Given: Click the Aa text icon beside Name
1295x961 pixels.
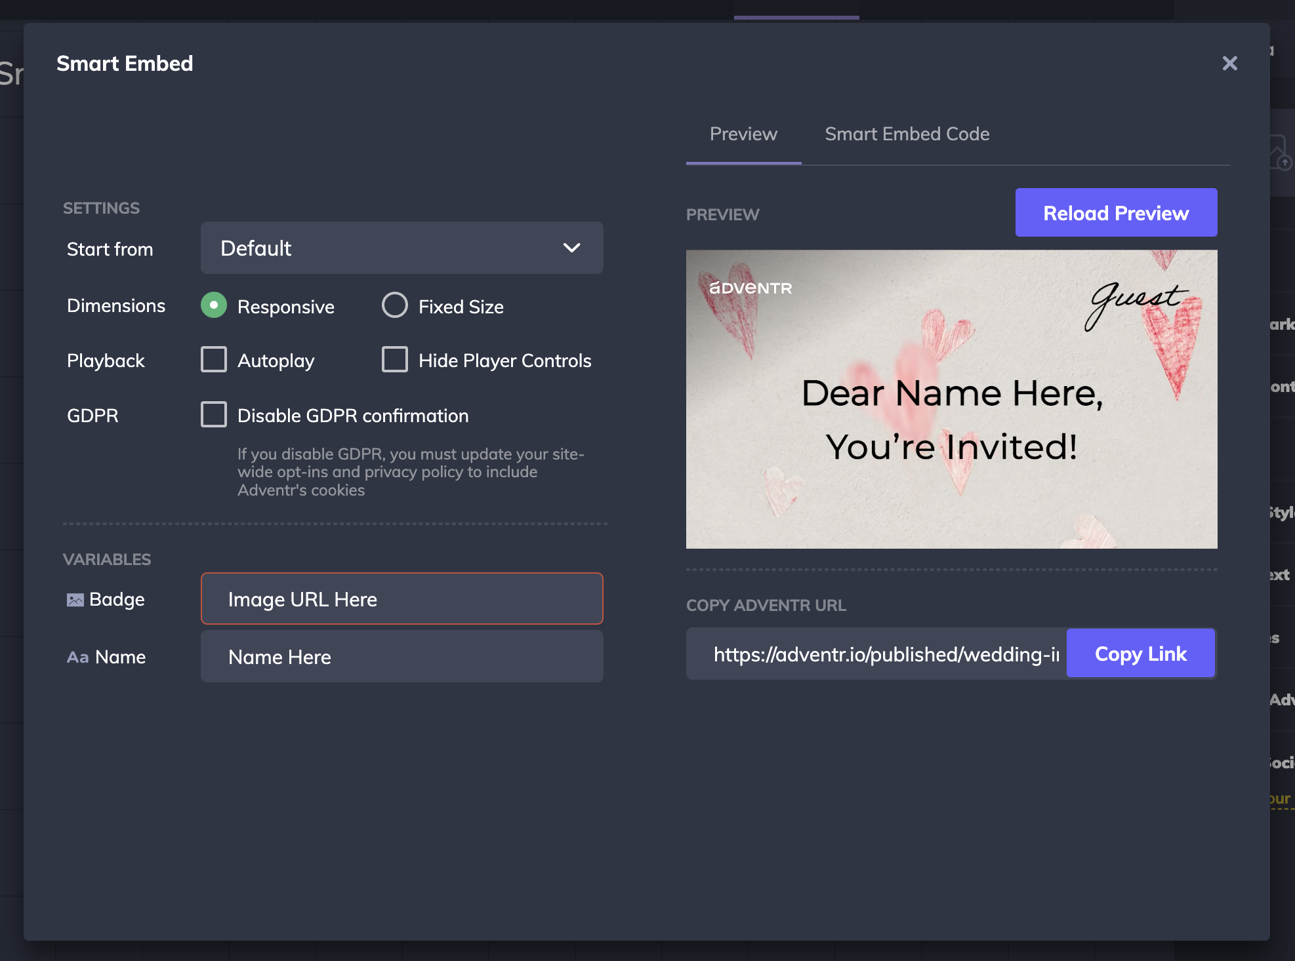Looking at the screenshot, I should tap(77, 657).
